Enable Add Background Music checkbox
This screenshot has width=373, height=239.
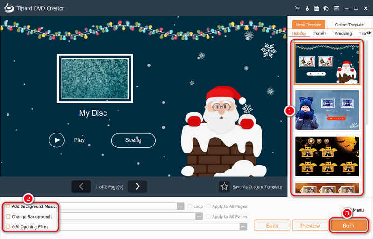(x=8, y=206)
